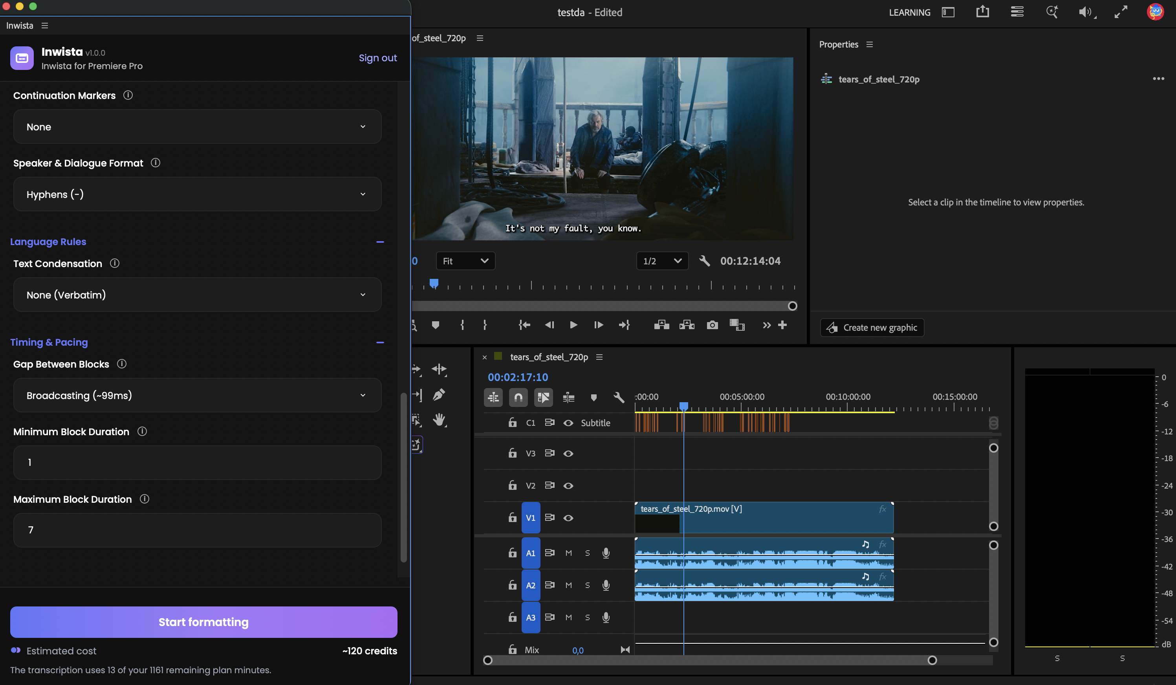Collapse the Language Rules section

pos(380,242)
